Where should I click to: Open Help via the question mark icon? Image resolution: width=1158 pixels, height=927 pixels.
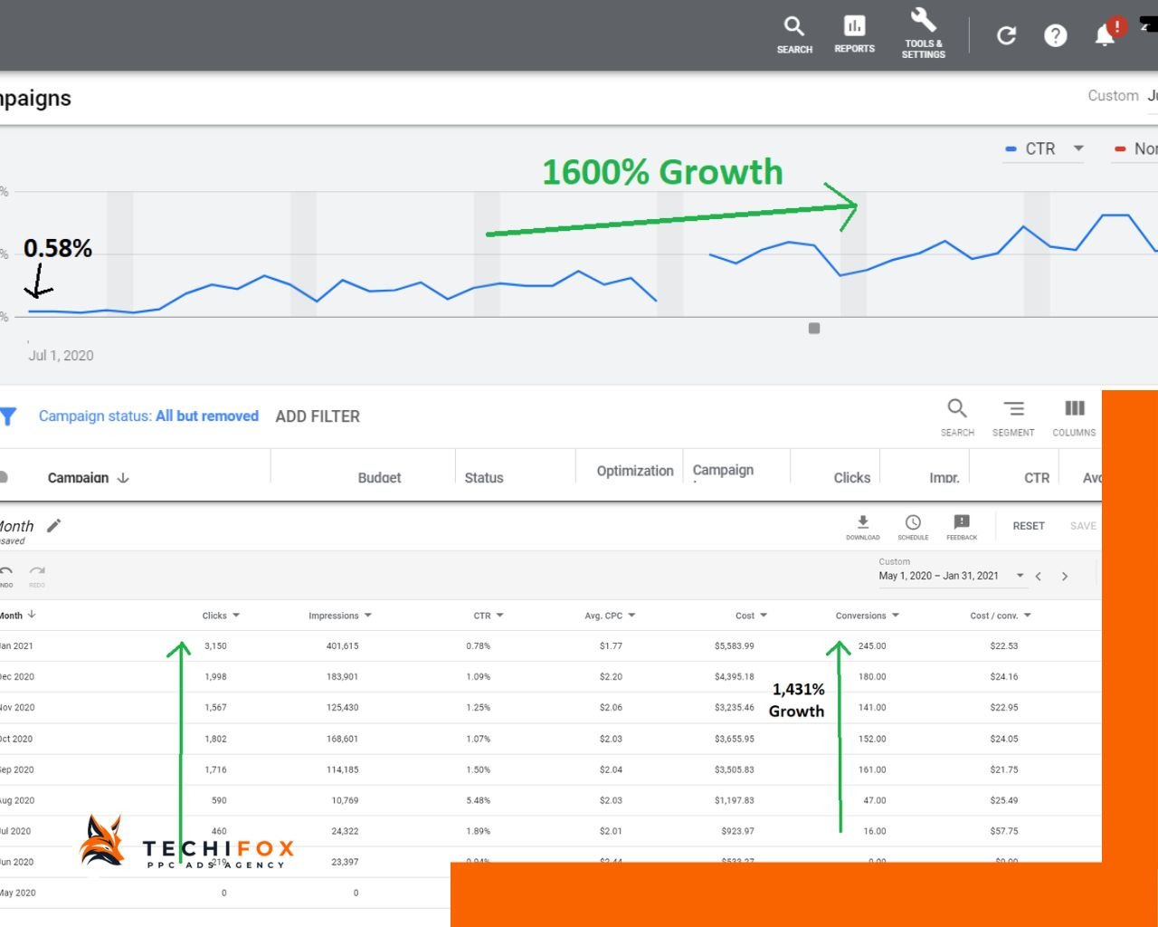1056,35
